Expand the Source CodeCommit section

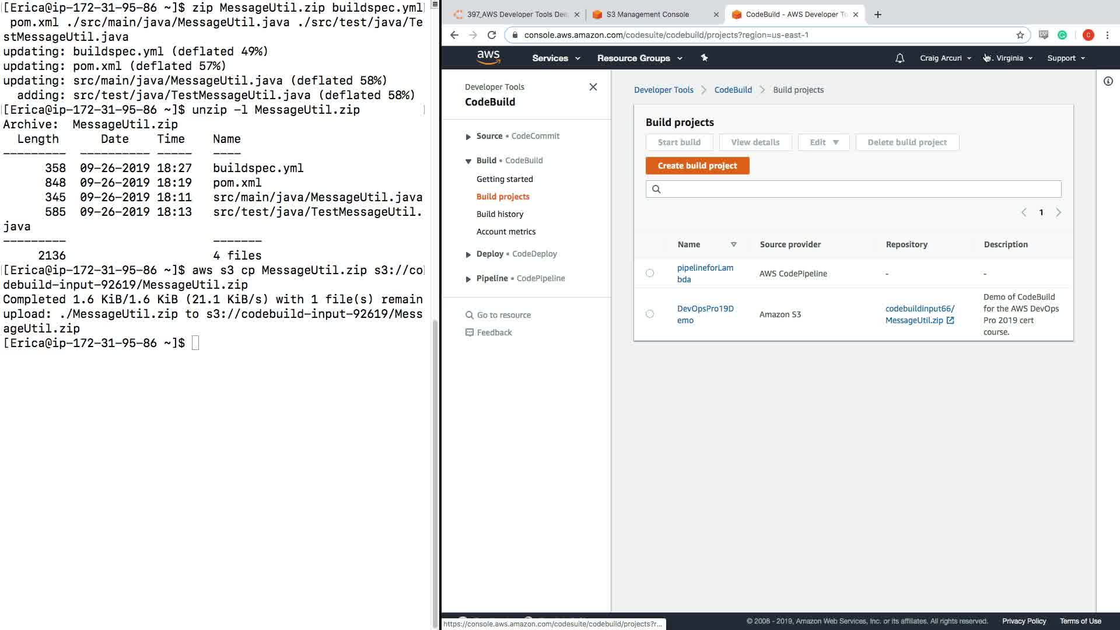(x=468, y=136)
